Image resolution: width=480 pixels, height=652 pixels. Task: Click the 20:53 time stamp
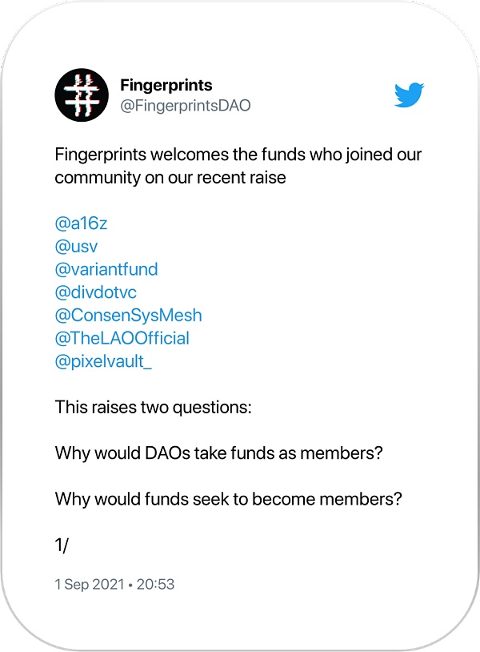(155, 585)
